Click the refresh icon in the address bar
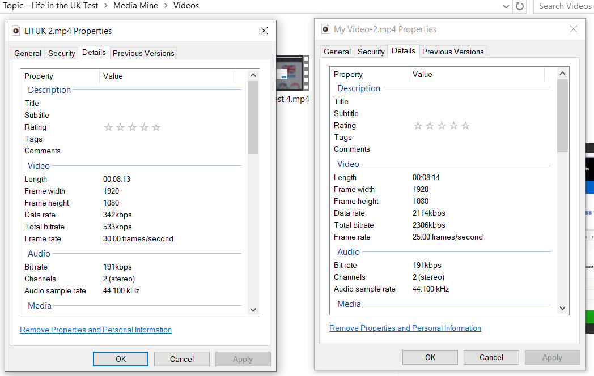Viewport: 594px width, 376px height. (519, 6)
